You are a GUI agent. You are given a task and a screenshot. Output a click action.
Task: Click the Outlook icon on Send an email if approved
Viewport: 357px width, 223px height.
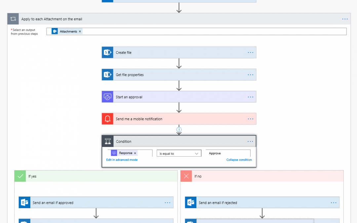tap(24, 203)
